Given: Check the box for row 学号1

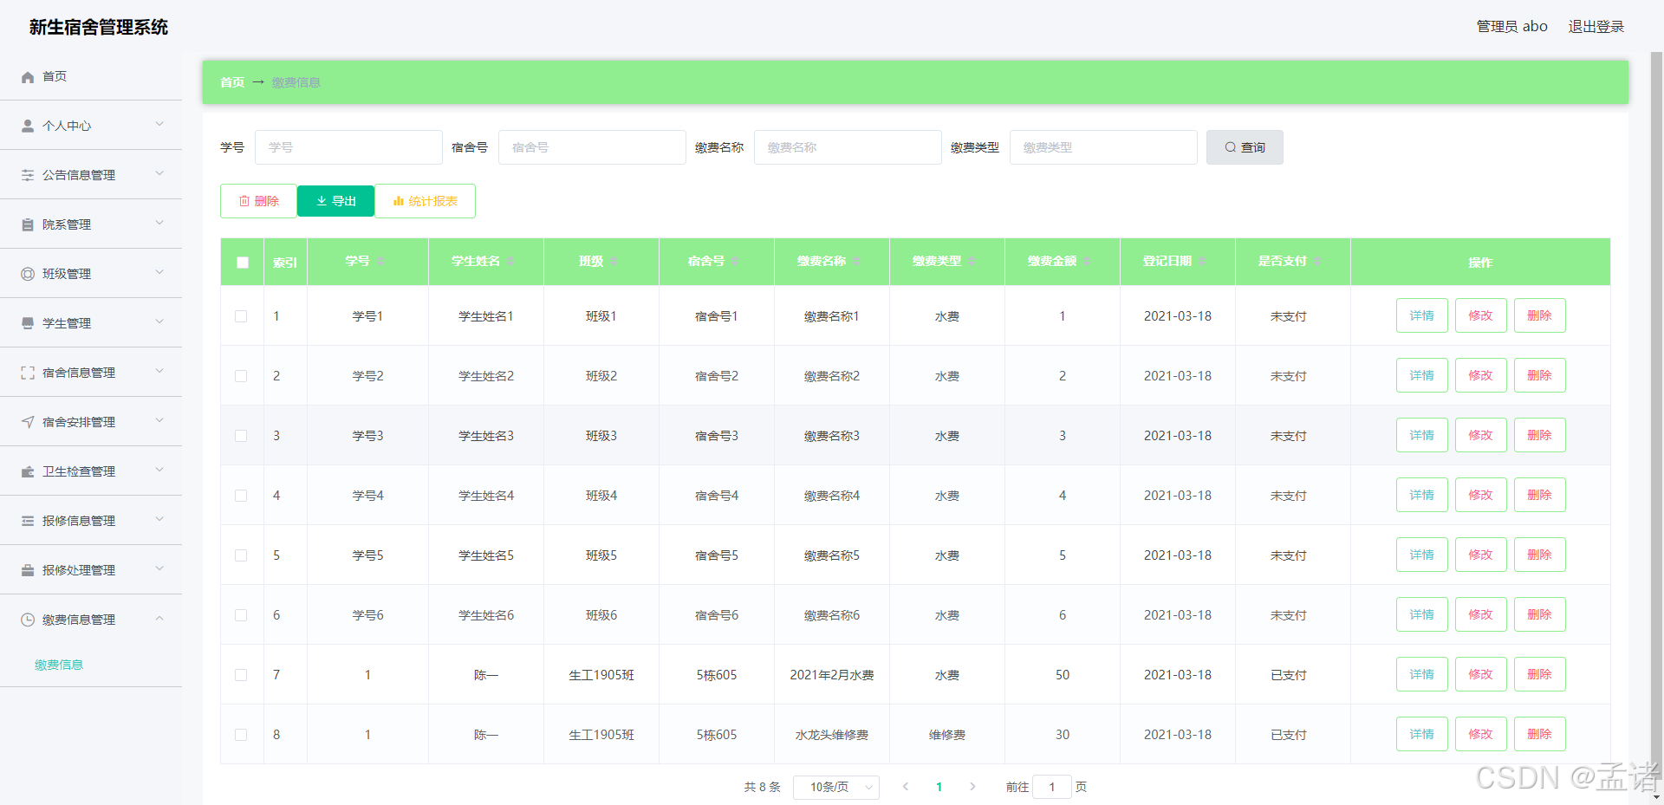Looking at the screenshot, I should [x=241, y=316].
